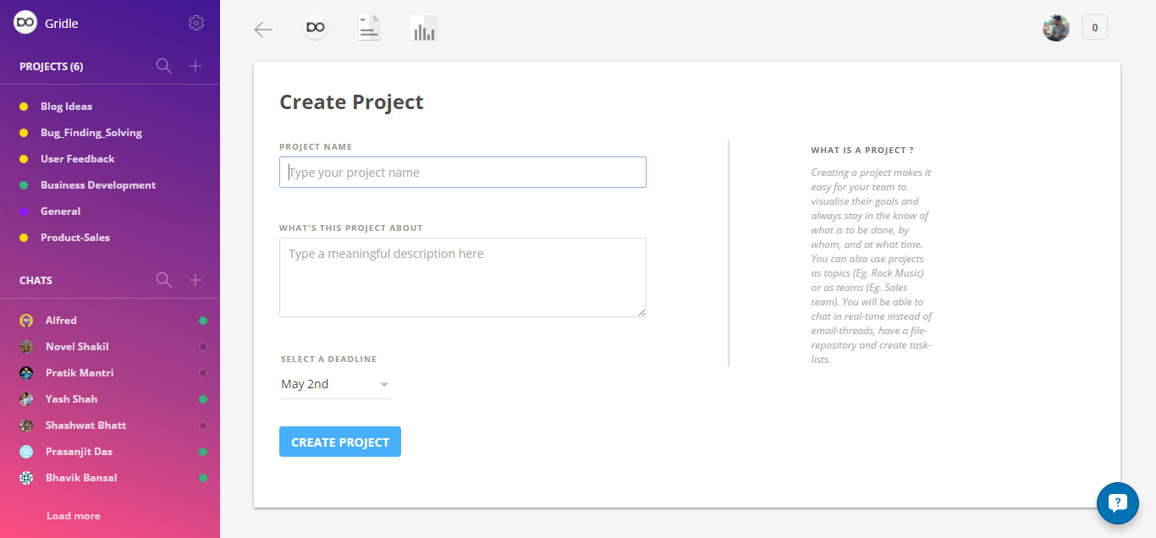Click the search icon next to Projects

pos(164,66)
